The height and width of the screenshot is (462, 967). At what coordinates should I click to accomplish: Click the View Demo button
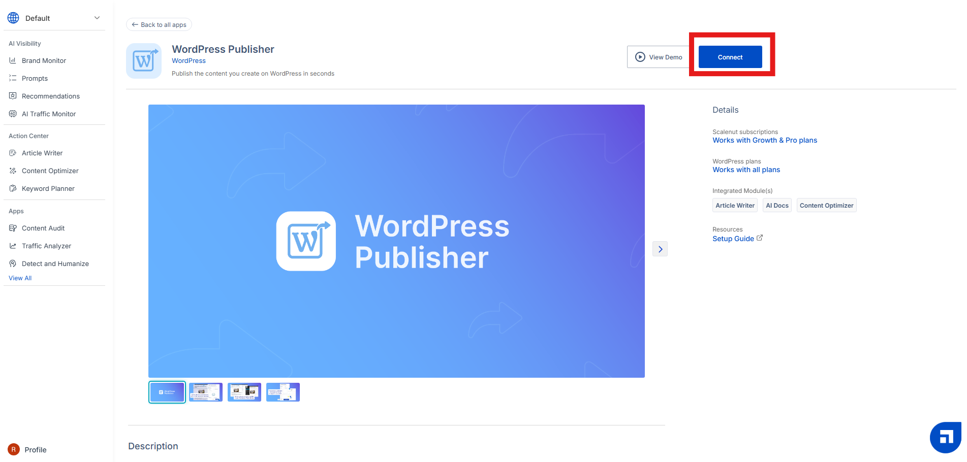[659, 57]
